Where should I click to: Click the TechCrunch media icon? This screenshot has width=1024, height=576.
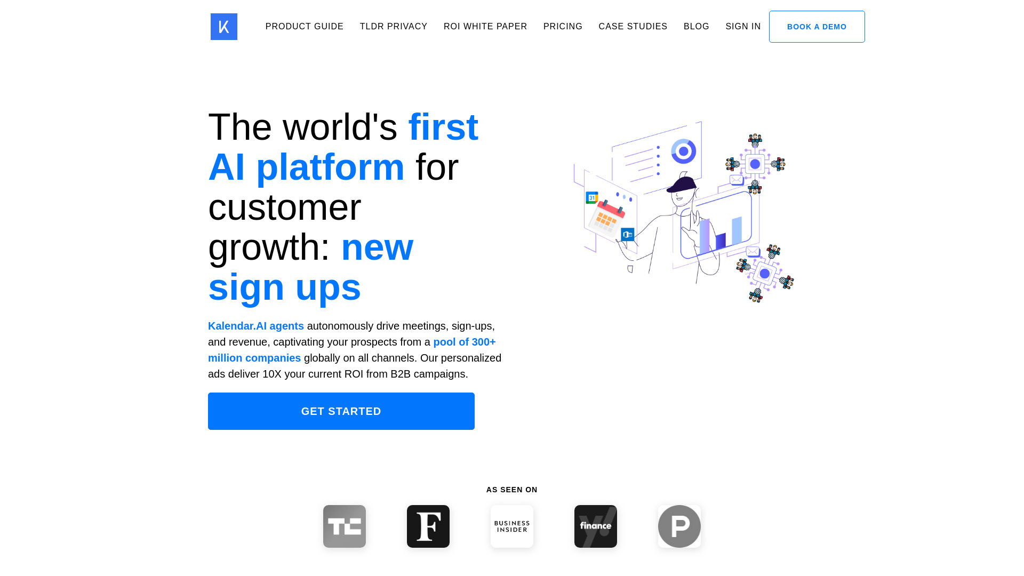click(344, 526)
